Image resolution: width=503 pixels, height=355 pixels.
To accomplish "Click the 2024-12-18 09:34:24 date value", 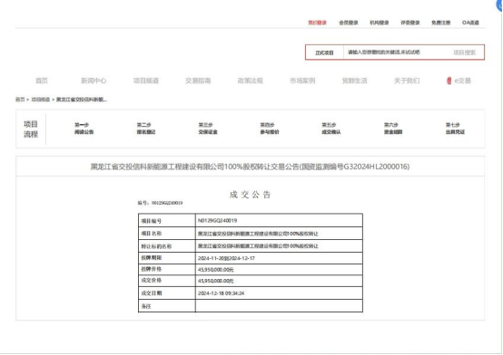I will pos(221,293).
